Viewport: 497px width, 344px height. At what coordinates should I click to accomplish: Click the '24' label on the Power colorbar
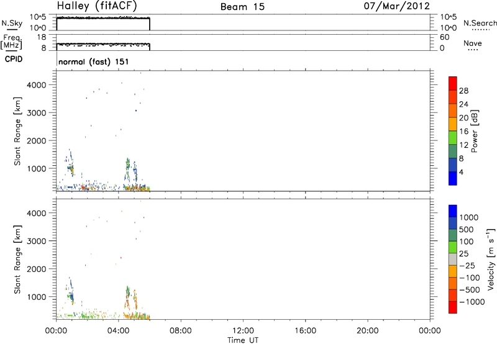463,104
